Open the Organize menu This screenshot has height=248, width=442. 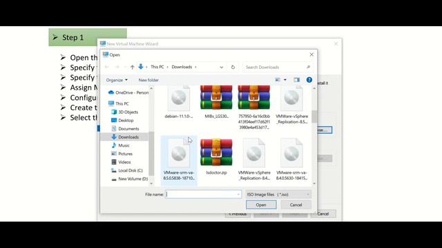[117, 80]
